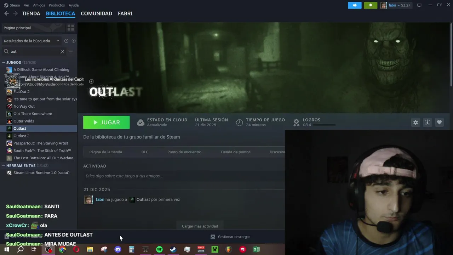
Task: Click the cloud status check icon
Action: click(x=141, y=123)
